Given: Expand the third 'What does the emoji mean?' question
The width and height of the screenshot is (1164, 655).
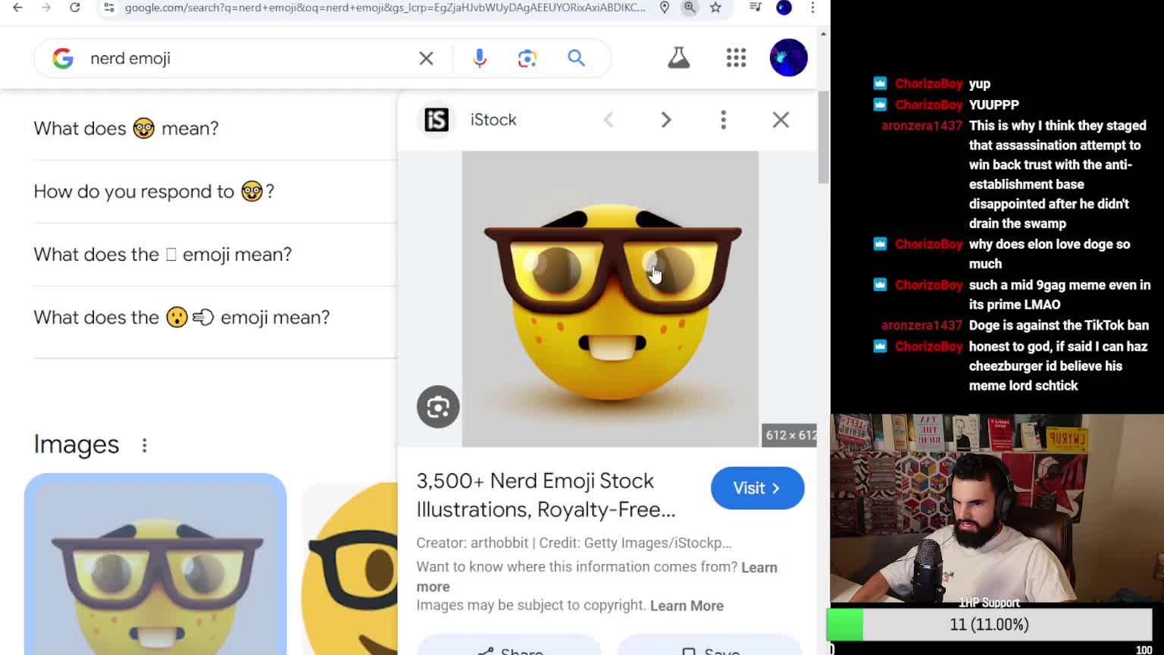Looking at the screenshot, I should click(x=215, y=254).
